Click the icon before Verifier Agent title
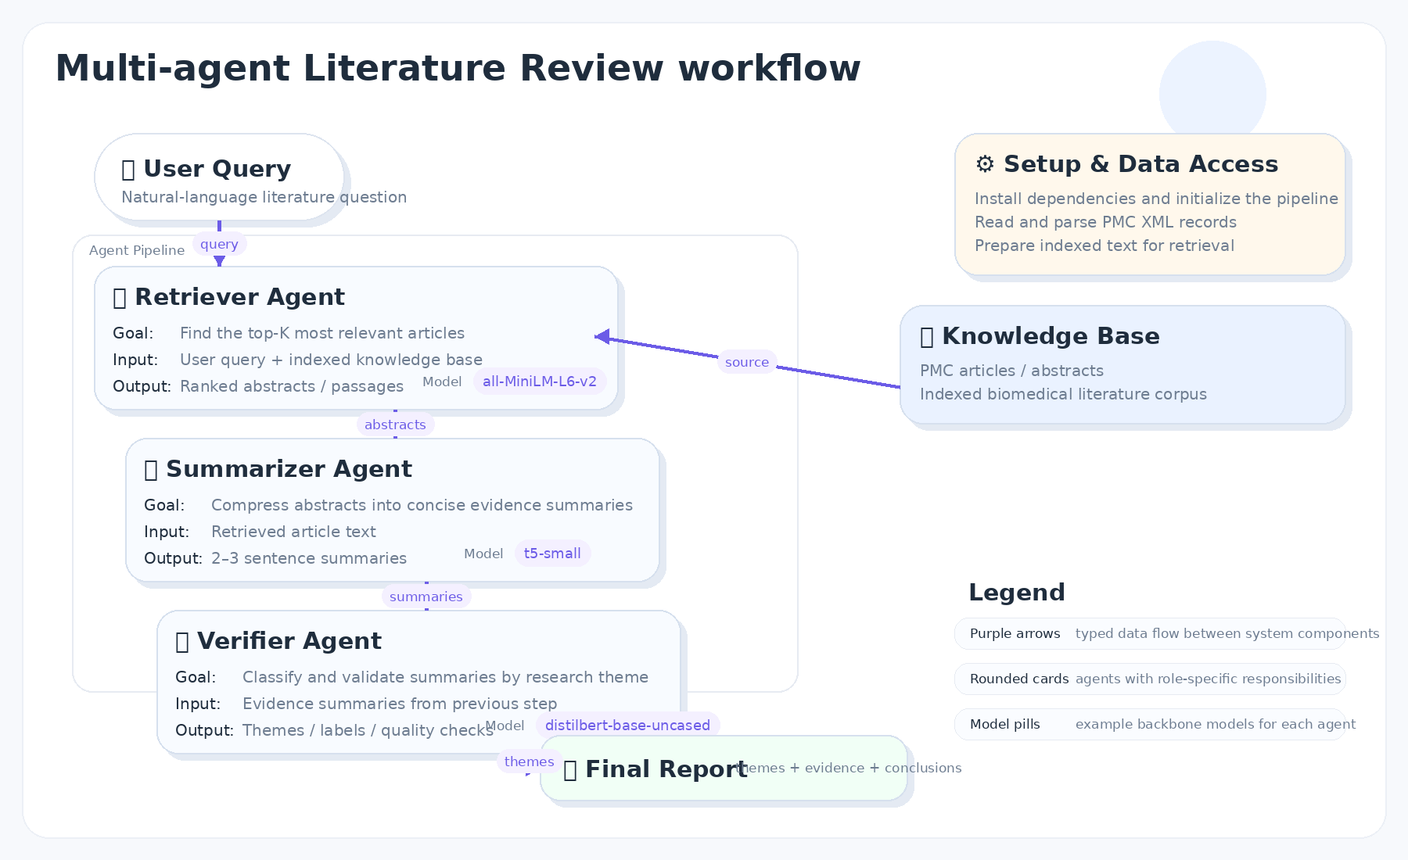This screenshot has height=860, width=1408. (182, 642)
